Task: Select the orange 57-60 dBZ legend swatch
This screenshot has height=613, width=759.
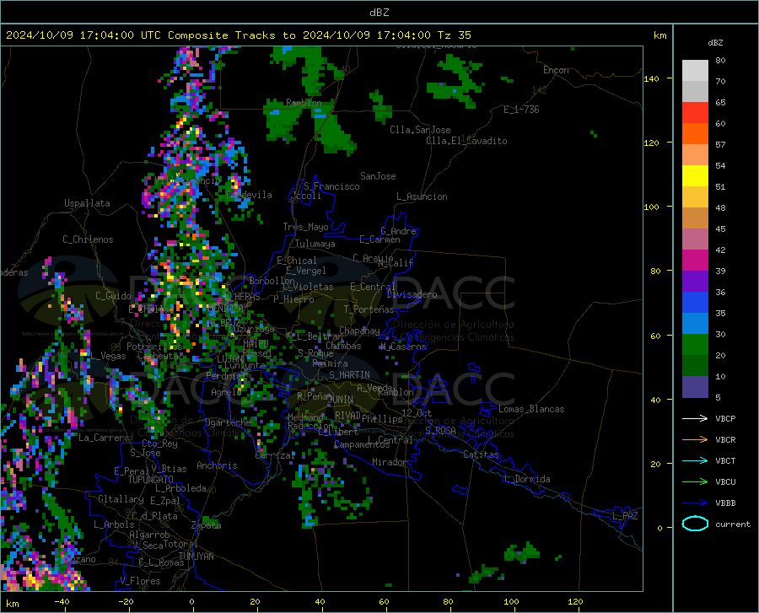Action: coord(695,134)
